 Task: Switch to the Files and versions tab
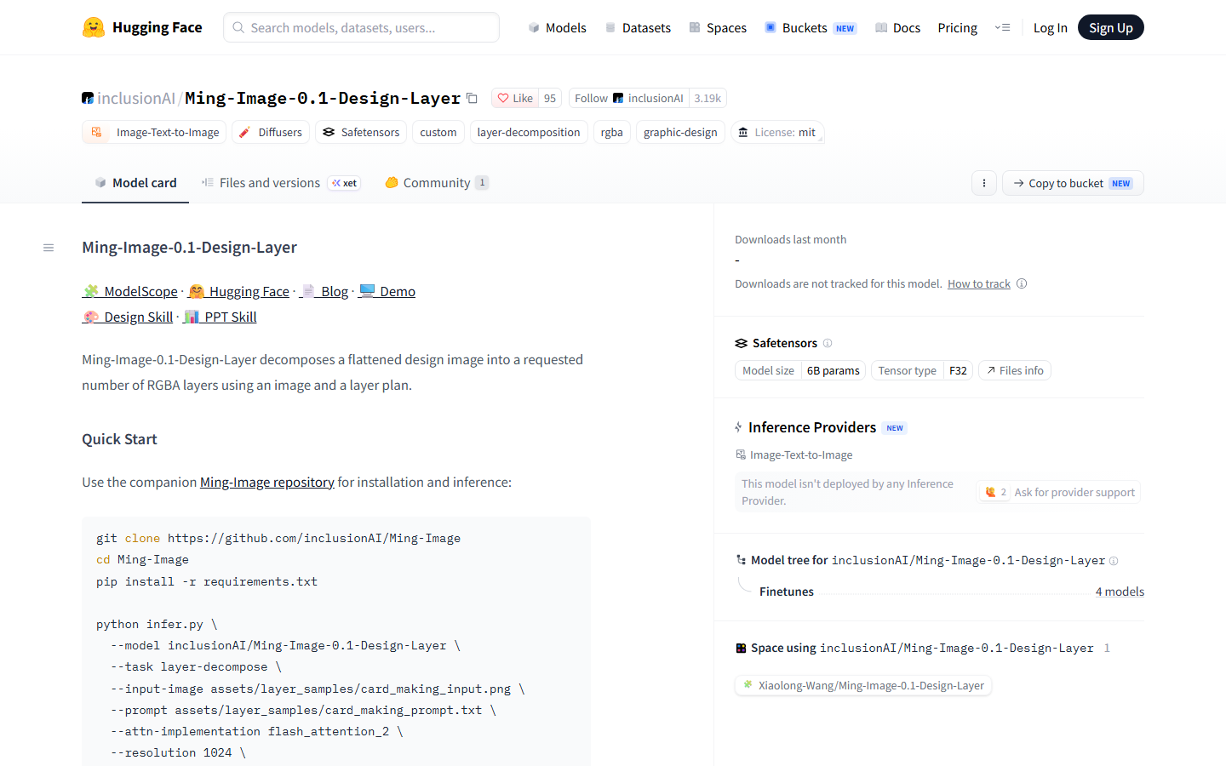[281, 182]
